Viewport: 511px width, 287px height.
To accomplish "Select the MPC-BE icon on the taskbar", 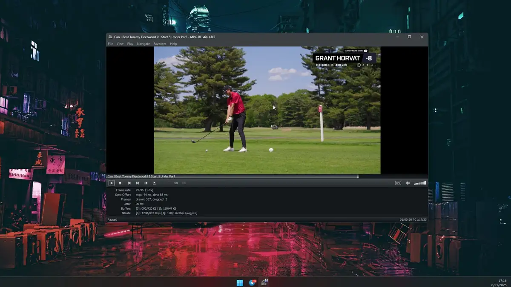I will 264,282.
